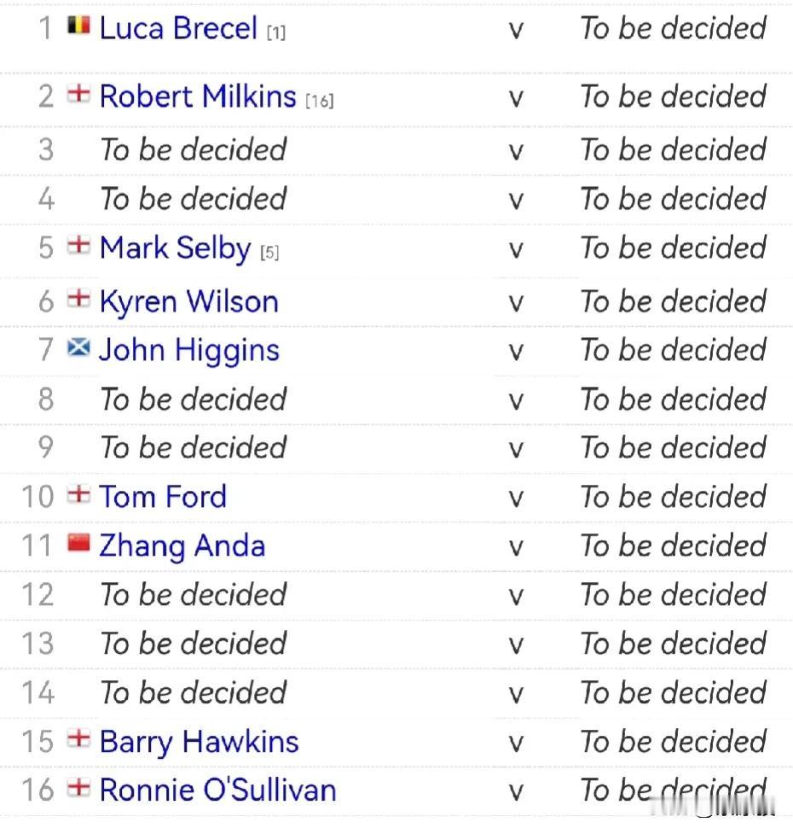The image size is (793, 834).
Task: Click the England flag beside Kyren Wilson
Action: [x=78, y=299]
